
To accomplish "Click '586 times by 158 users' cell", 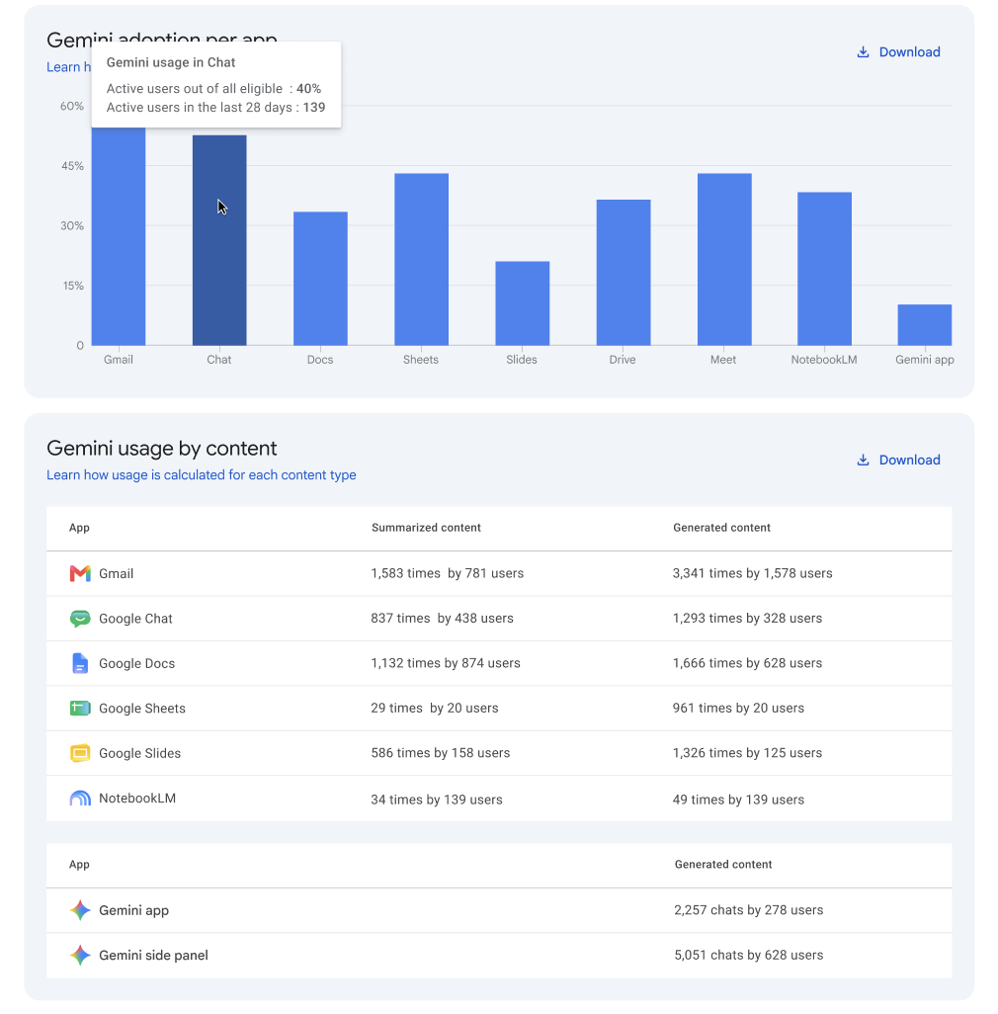I will (440, 753).
